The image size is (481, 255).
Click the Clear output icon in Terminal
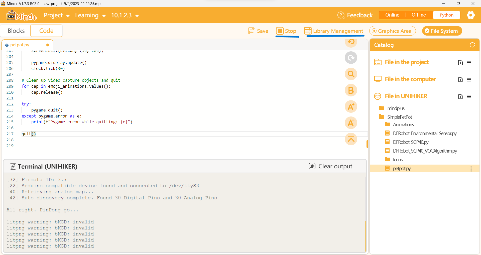[x=312, y=166]
